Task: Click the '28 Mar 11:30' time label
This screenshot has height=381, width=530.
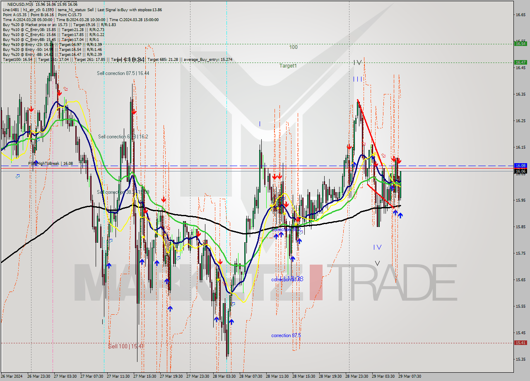Action: (277, 376)
